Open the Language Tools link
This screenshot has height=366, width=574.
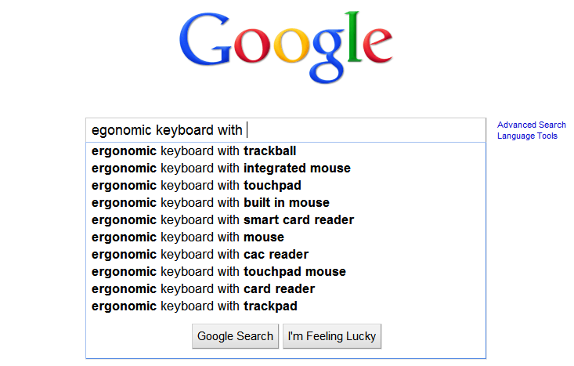(x=527, y=136)
